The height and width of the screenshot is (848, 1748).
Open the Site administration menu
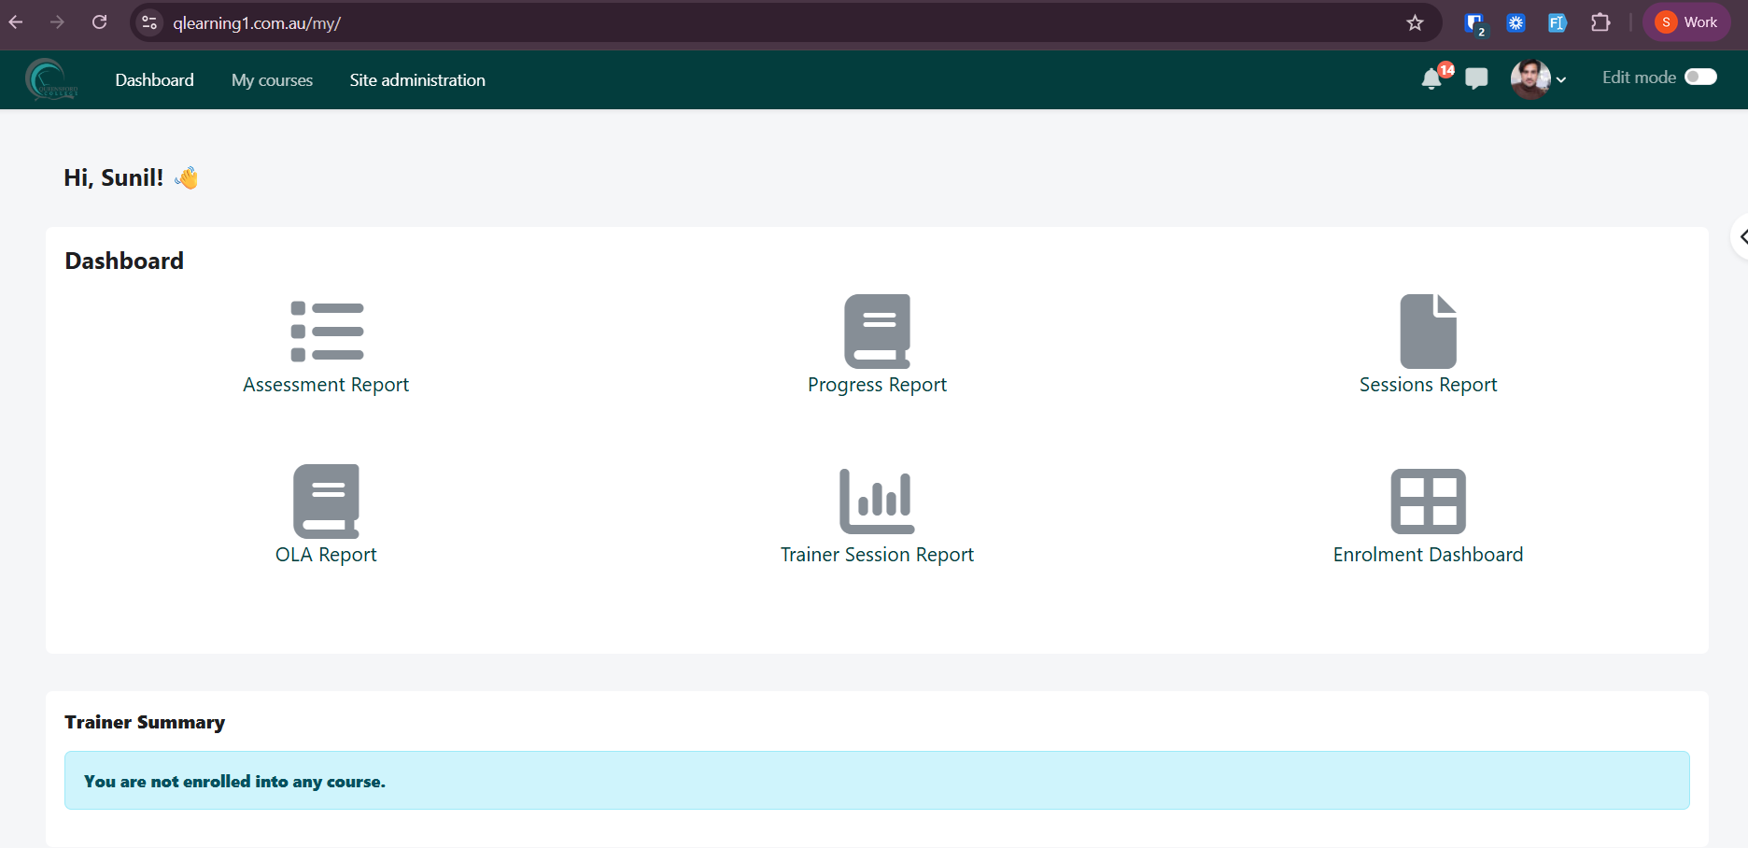coord(417,80)
